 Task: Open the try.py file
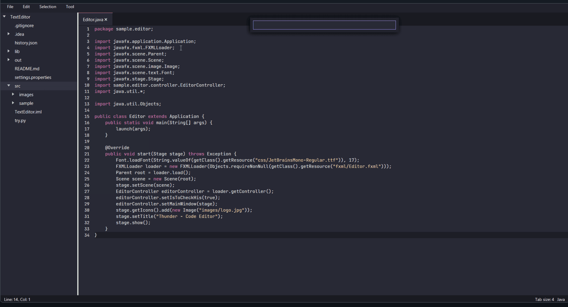tap(20, 120)
